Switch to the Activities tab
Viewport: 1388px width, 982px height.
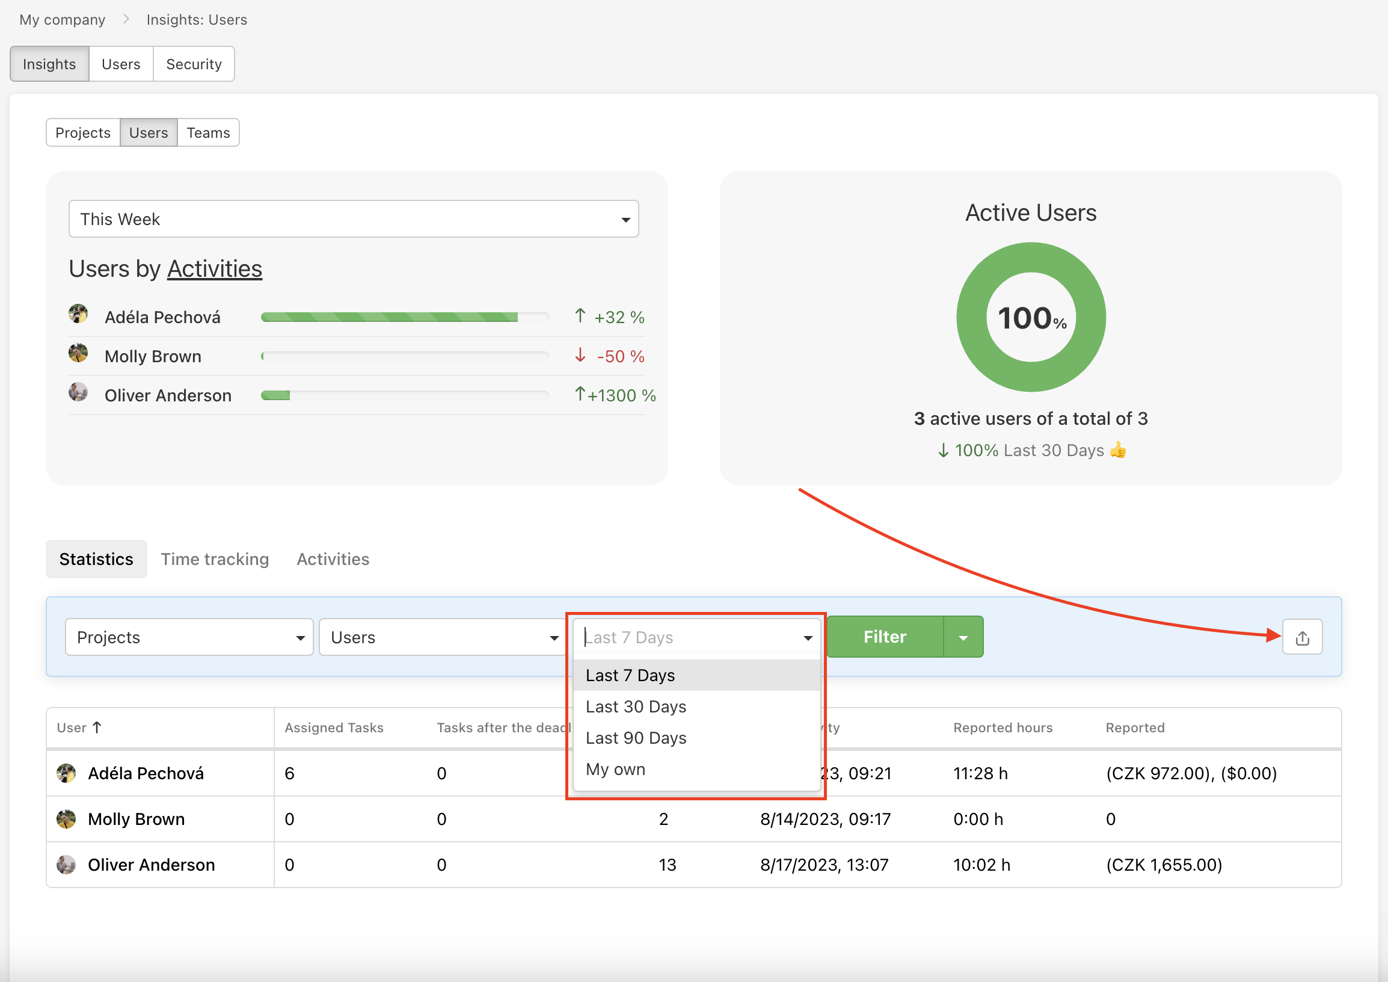pos(333,558)
